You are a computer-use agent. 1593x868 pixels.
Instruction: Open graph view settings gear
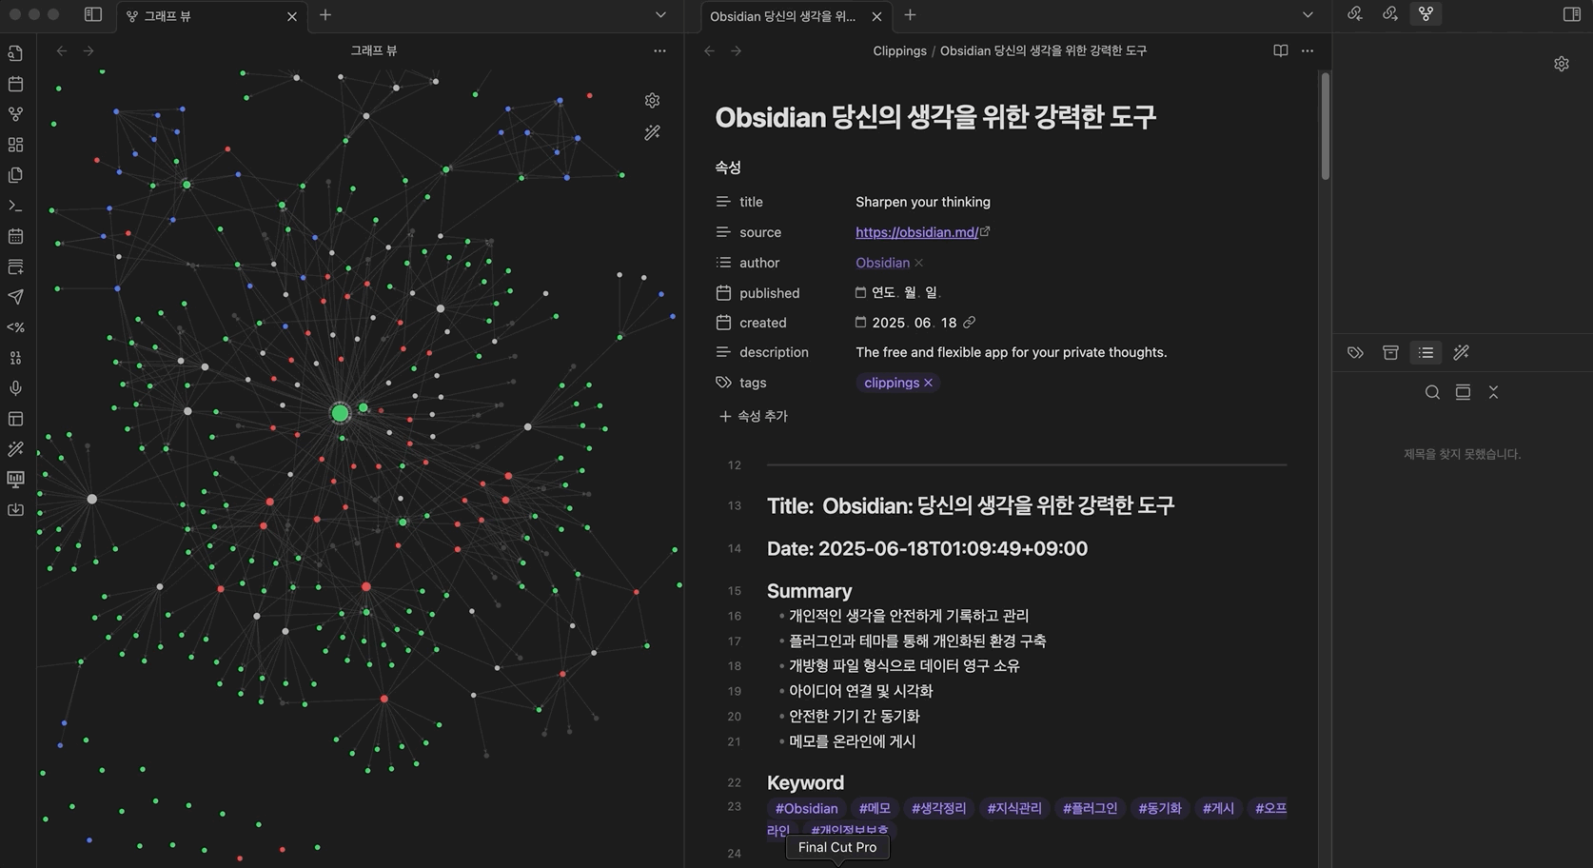(652, 101)
